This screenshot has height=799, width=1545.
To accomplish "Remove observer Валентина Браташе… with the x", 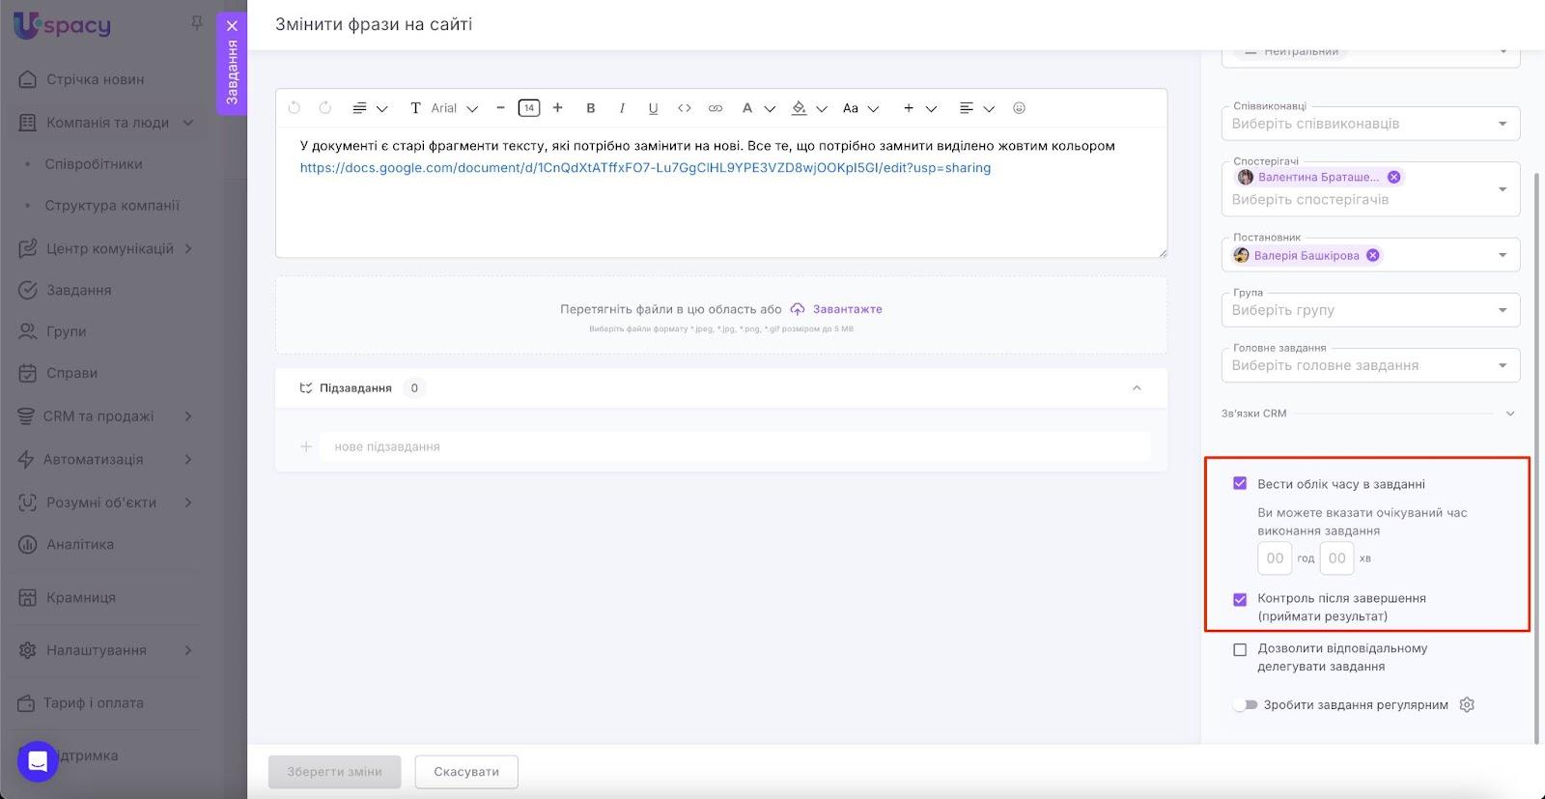I will click(1393, 177).
